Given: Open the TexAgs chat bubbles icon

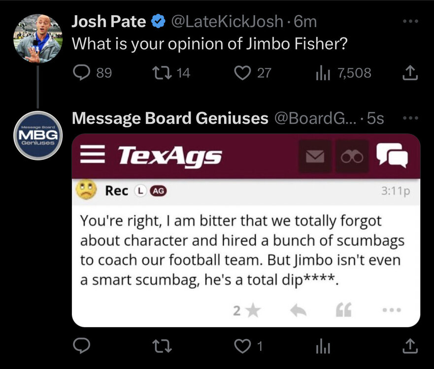Looking at the screenshot, I should click(392, 155).
